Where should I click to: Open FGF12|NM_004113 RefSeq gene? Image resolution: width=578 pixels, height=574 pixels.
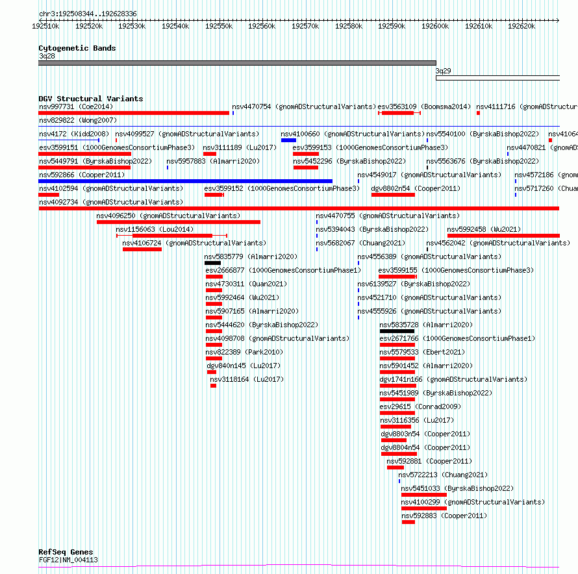pyautogui.click(x=68, y=560)
